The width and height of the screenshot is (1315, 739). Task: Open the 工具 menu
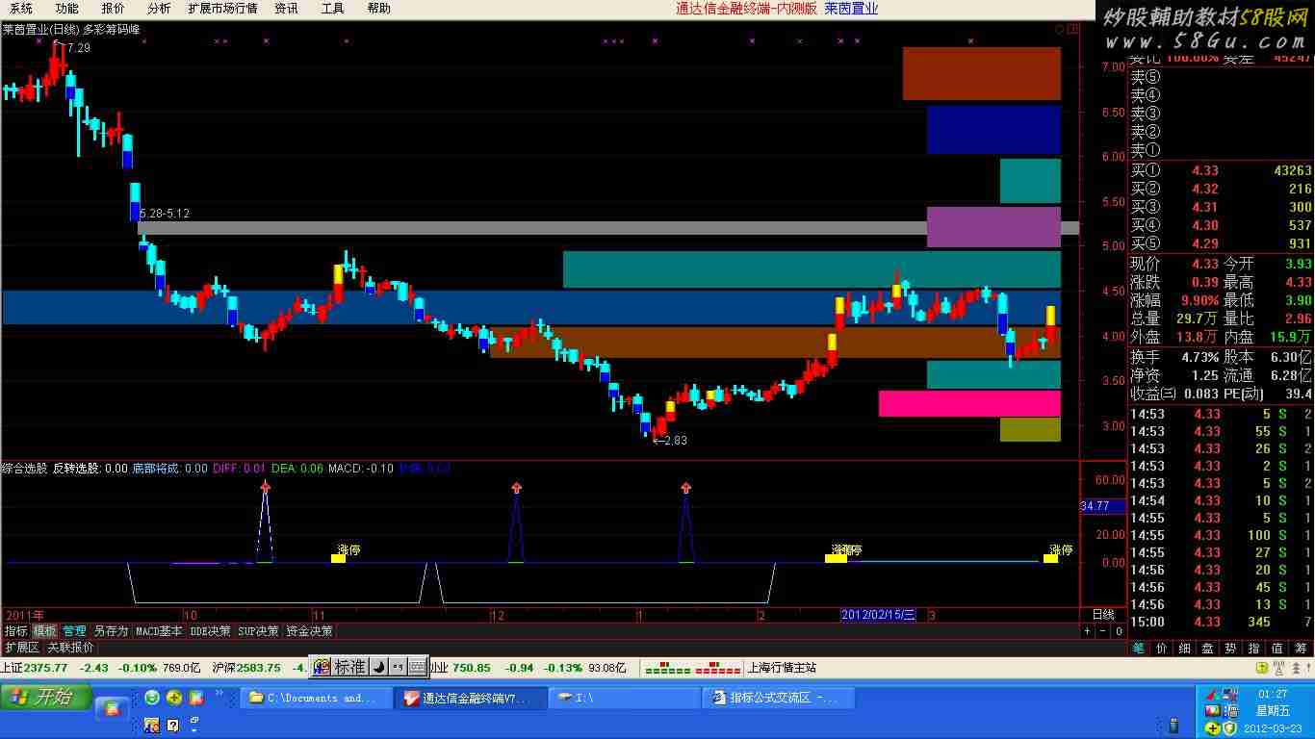click(x=332, y=8)
